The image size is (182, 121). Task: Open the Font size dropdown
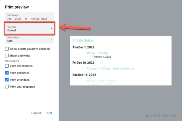[29, 29]
